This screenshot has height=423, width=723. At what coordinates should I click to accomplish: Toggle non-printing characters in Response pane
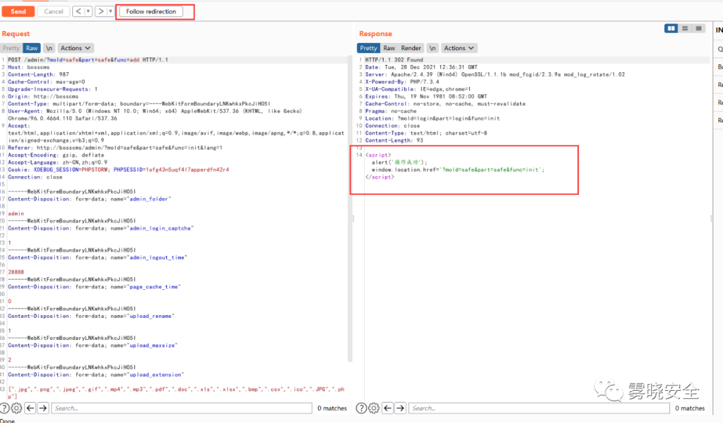432,48
